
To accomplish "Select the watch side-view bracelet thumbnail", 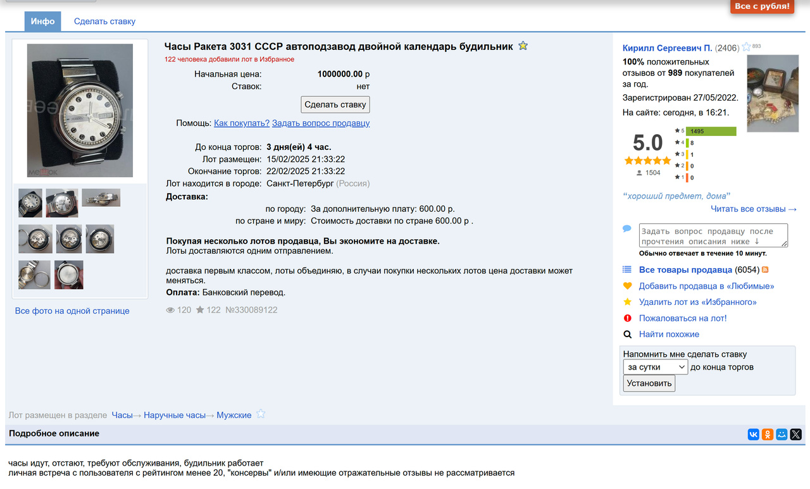I will 101,198.
